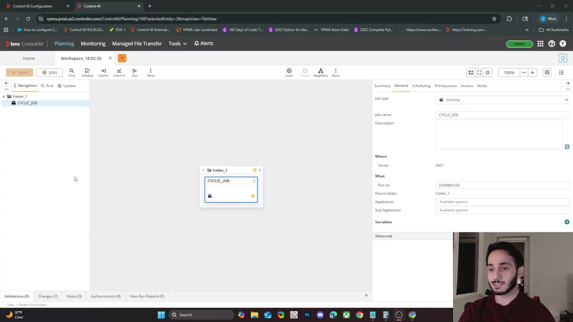Switch to the Scheduling tab
Image resolution: width=573 pixels, height=322 pixels.
click(421, 86)
